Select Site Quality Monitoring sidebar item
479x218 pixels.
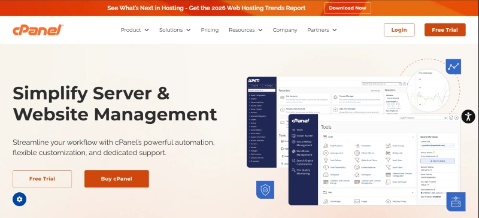coord(302,172)
